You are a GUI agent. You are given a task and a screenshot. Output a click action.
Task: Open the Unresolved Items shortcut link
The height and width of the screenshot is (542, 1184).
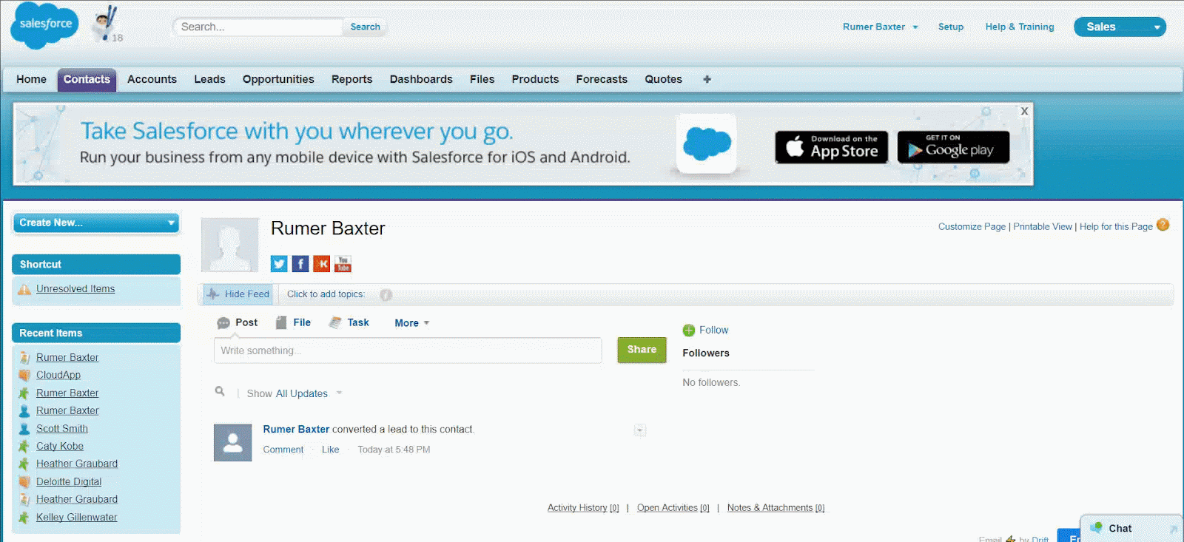[x=75, y=289]
